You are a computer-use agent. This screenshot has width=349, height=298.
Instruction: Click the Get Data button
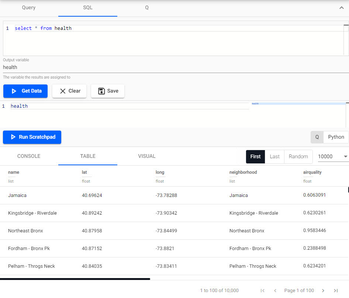[25, 91]
